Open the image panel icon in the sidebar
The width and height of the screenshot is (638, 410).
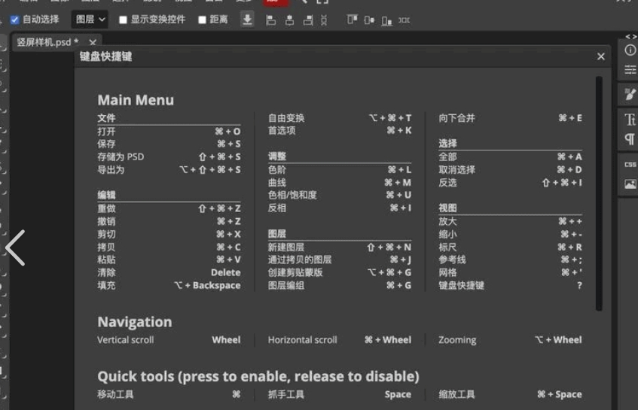(x=630, y=184)
